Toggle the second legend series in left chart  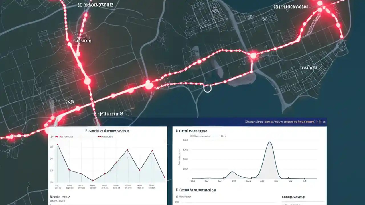(103, 137)
